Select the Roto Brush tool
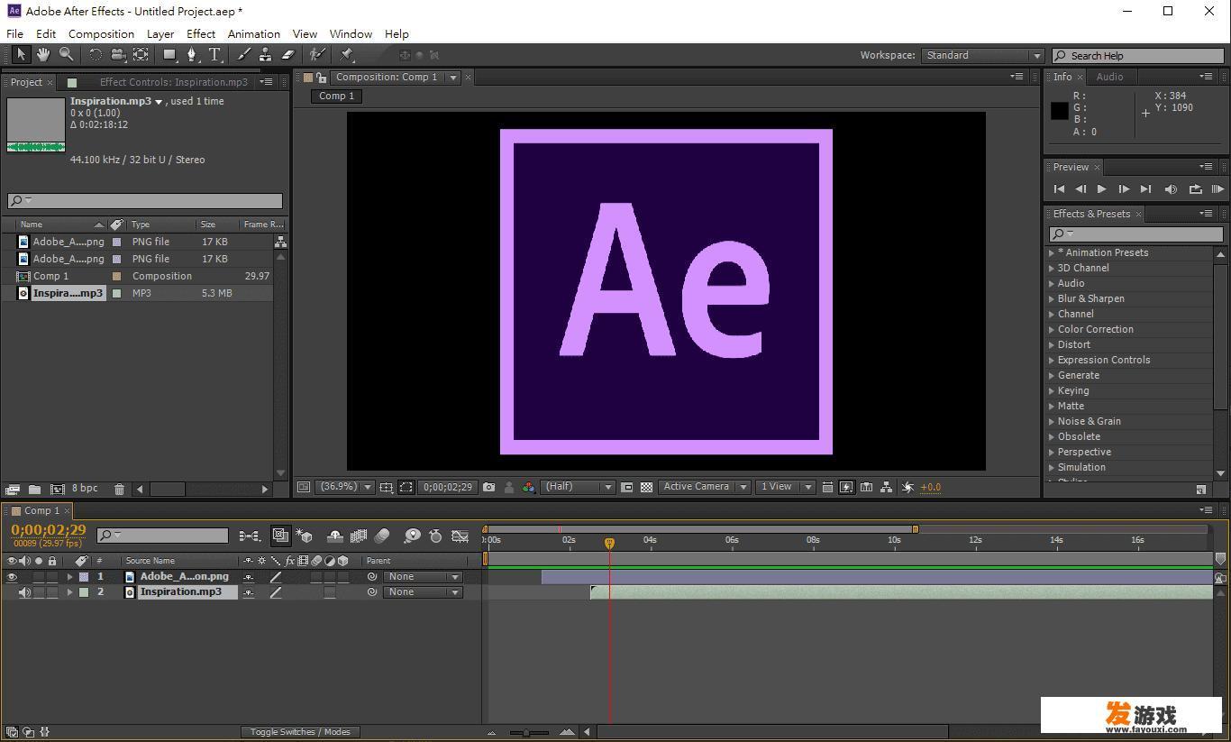This screenshot has height=742, width=1231. (316, 55)
